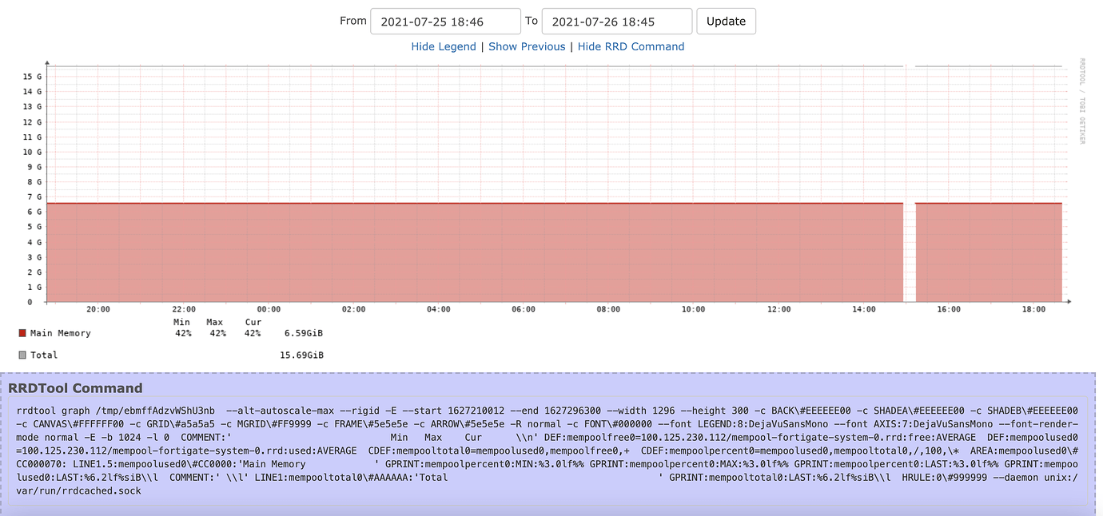Click the 14:00 time axis label
This screenshot has width=1103, height=516.
pos(864,309)
